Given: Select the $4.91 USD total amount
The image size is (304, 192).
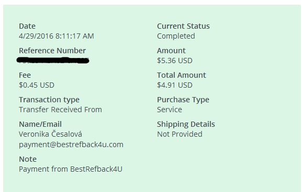Looking at the screenshot, I should (x=175, y=85).
